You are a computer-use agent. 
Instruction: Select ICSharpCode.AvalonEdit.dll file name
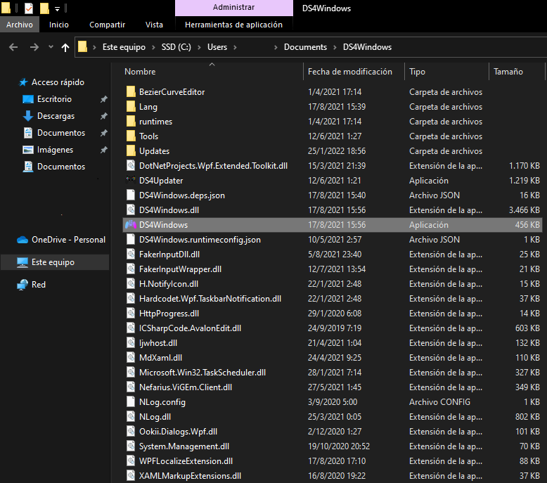[x=190, y=328]
